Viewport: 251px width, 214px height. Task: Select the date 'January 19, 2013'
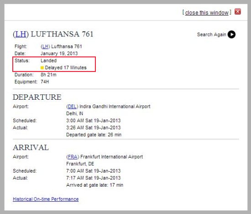tap(59, 53)
